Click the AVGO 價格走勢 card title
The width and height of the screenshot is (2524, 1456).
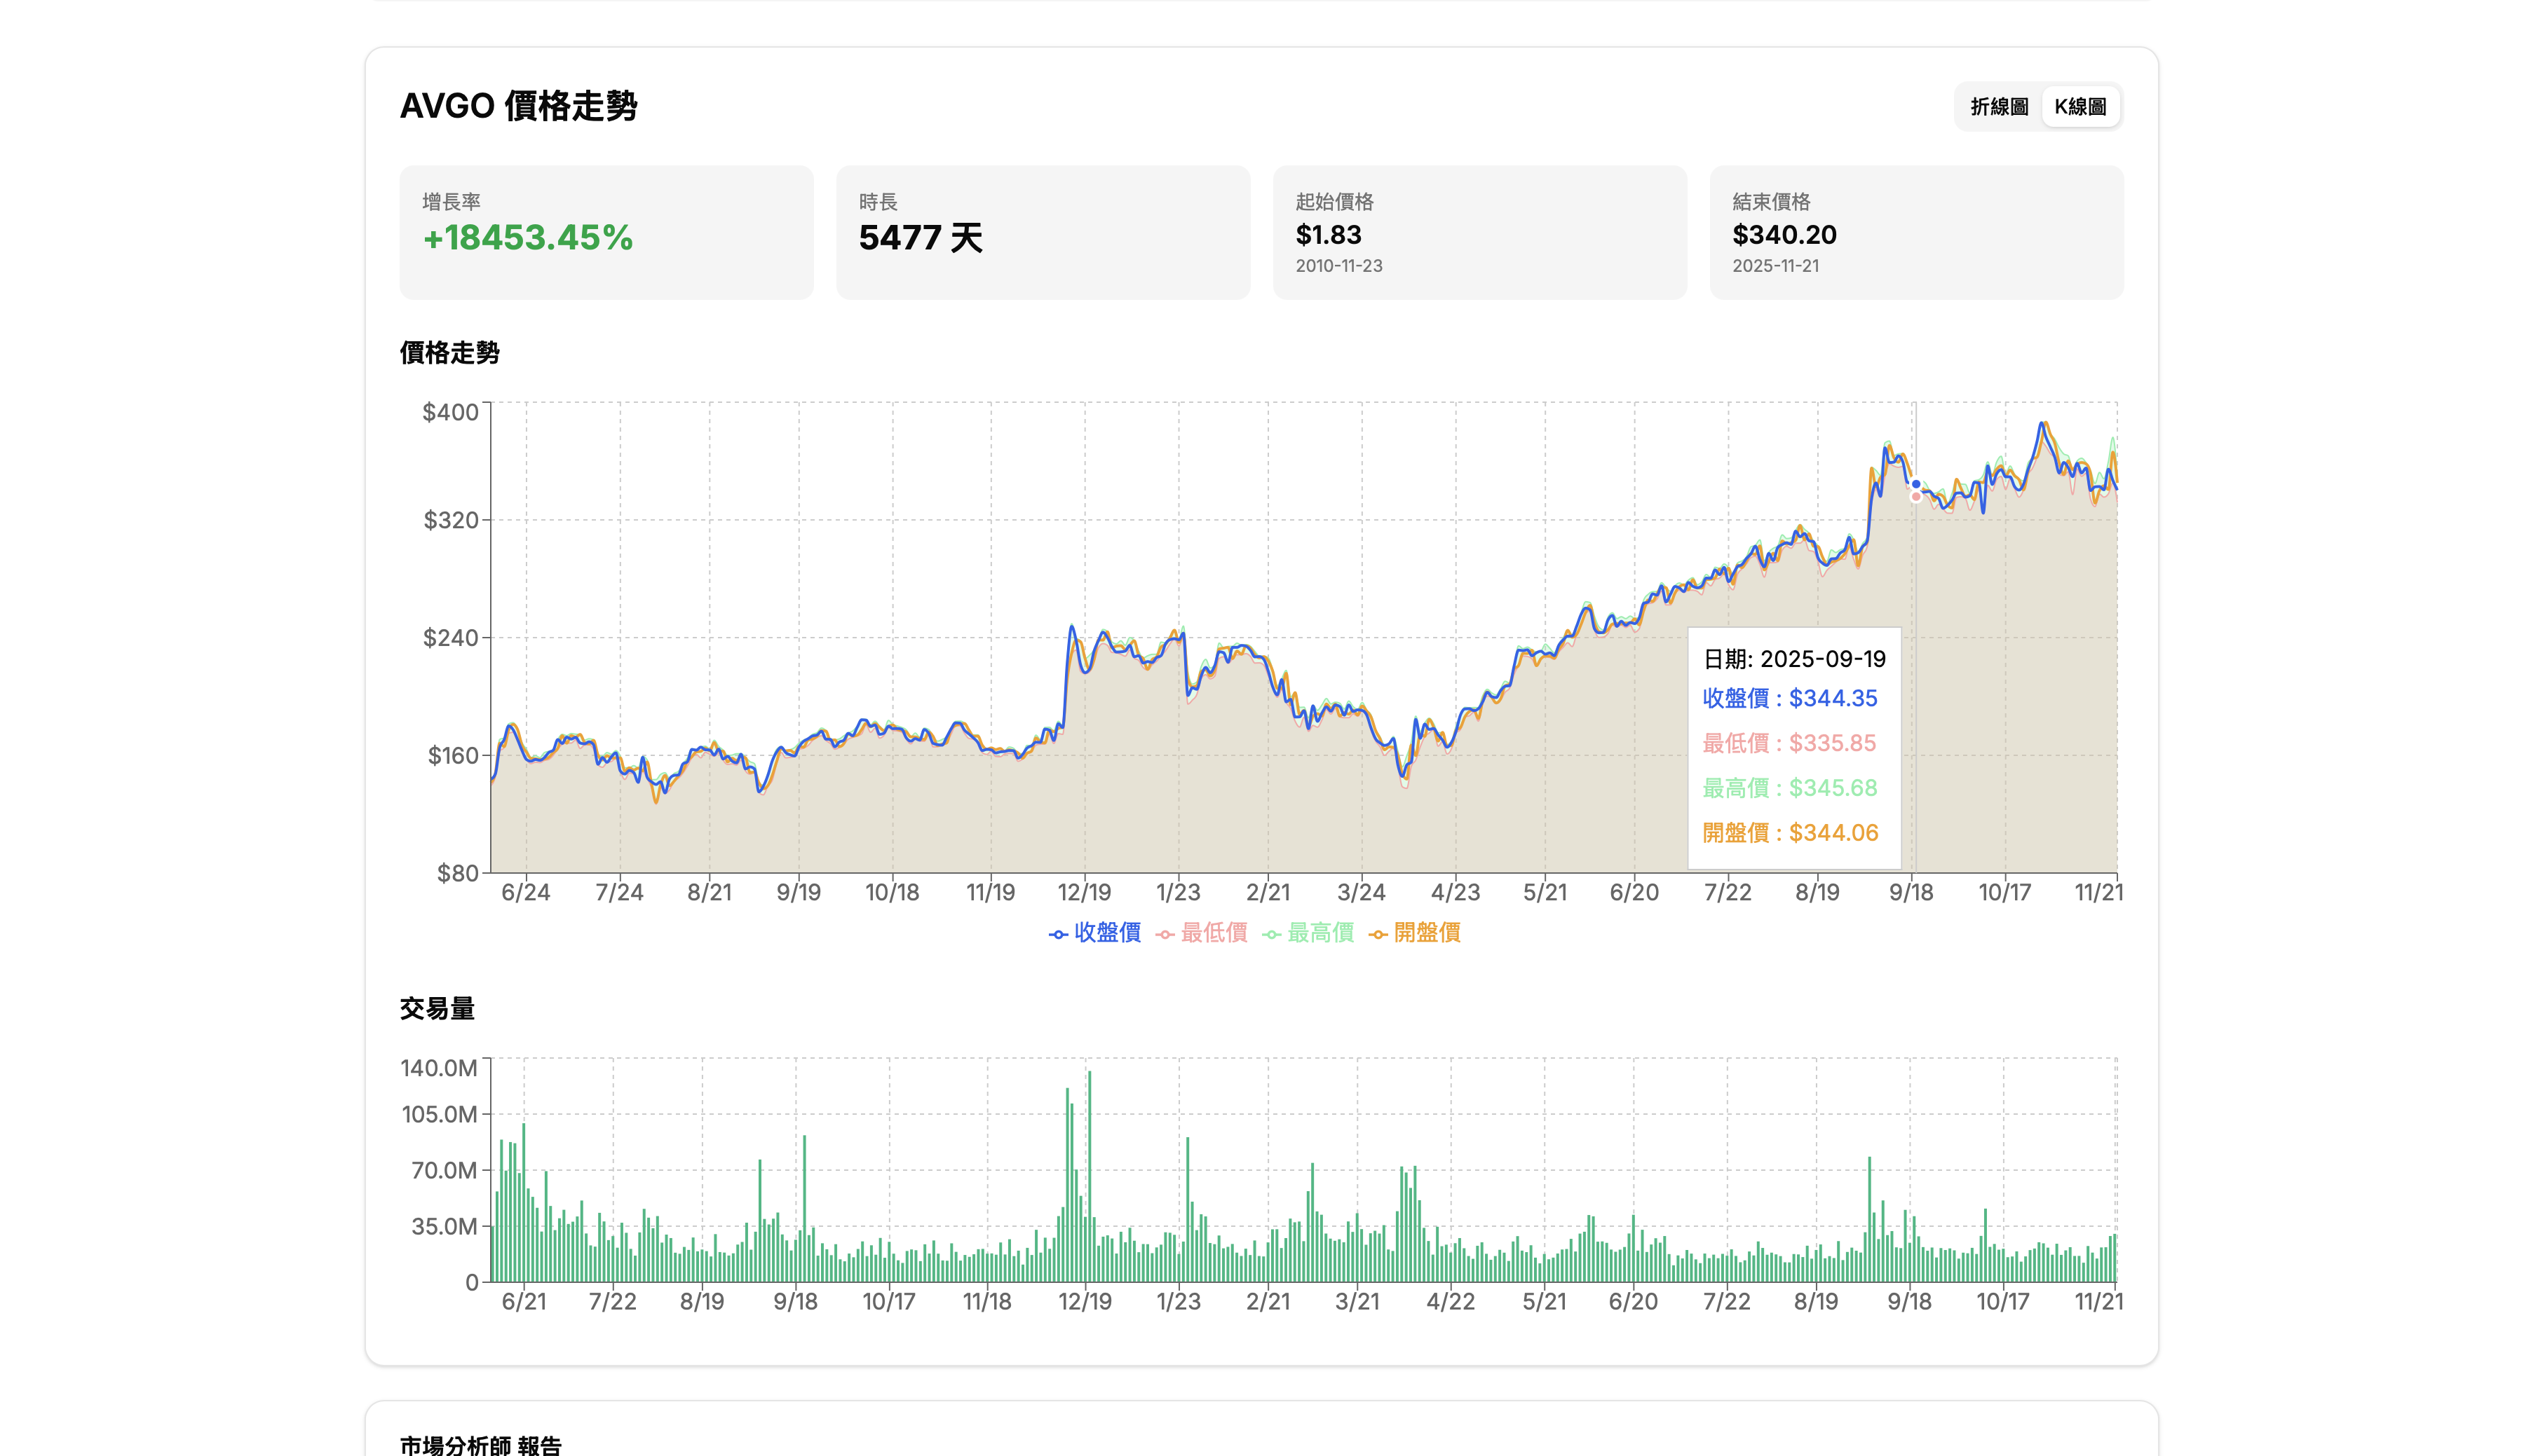tap(518, 106)
